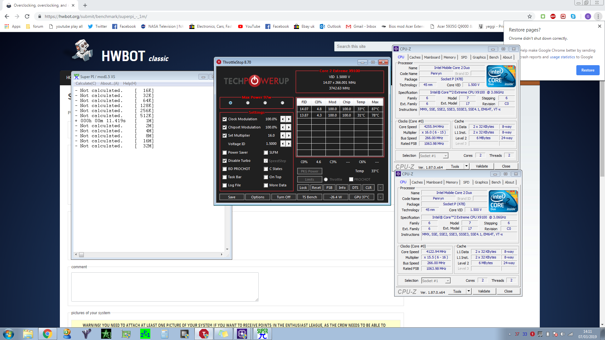This screenshot has height=340, width=605.
Task: Switch to Memory tab in lower CPU-Z
Action: click(x=452, y=182)
